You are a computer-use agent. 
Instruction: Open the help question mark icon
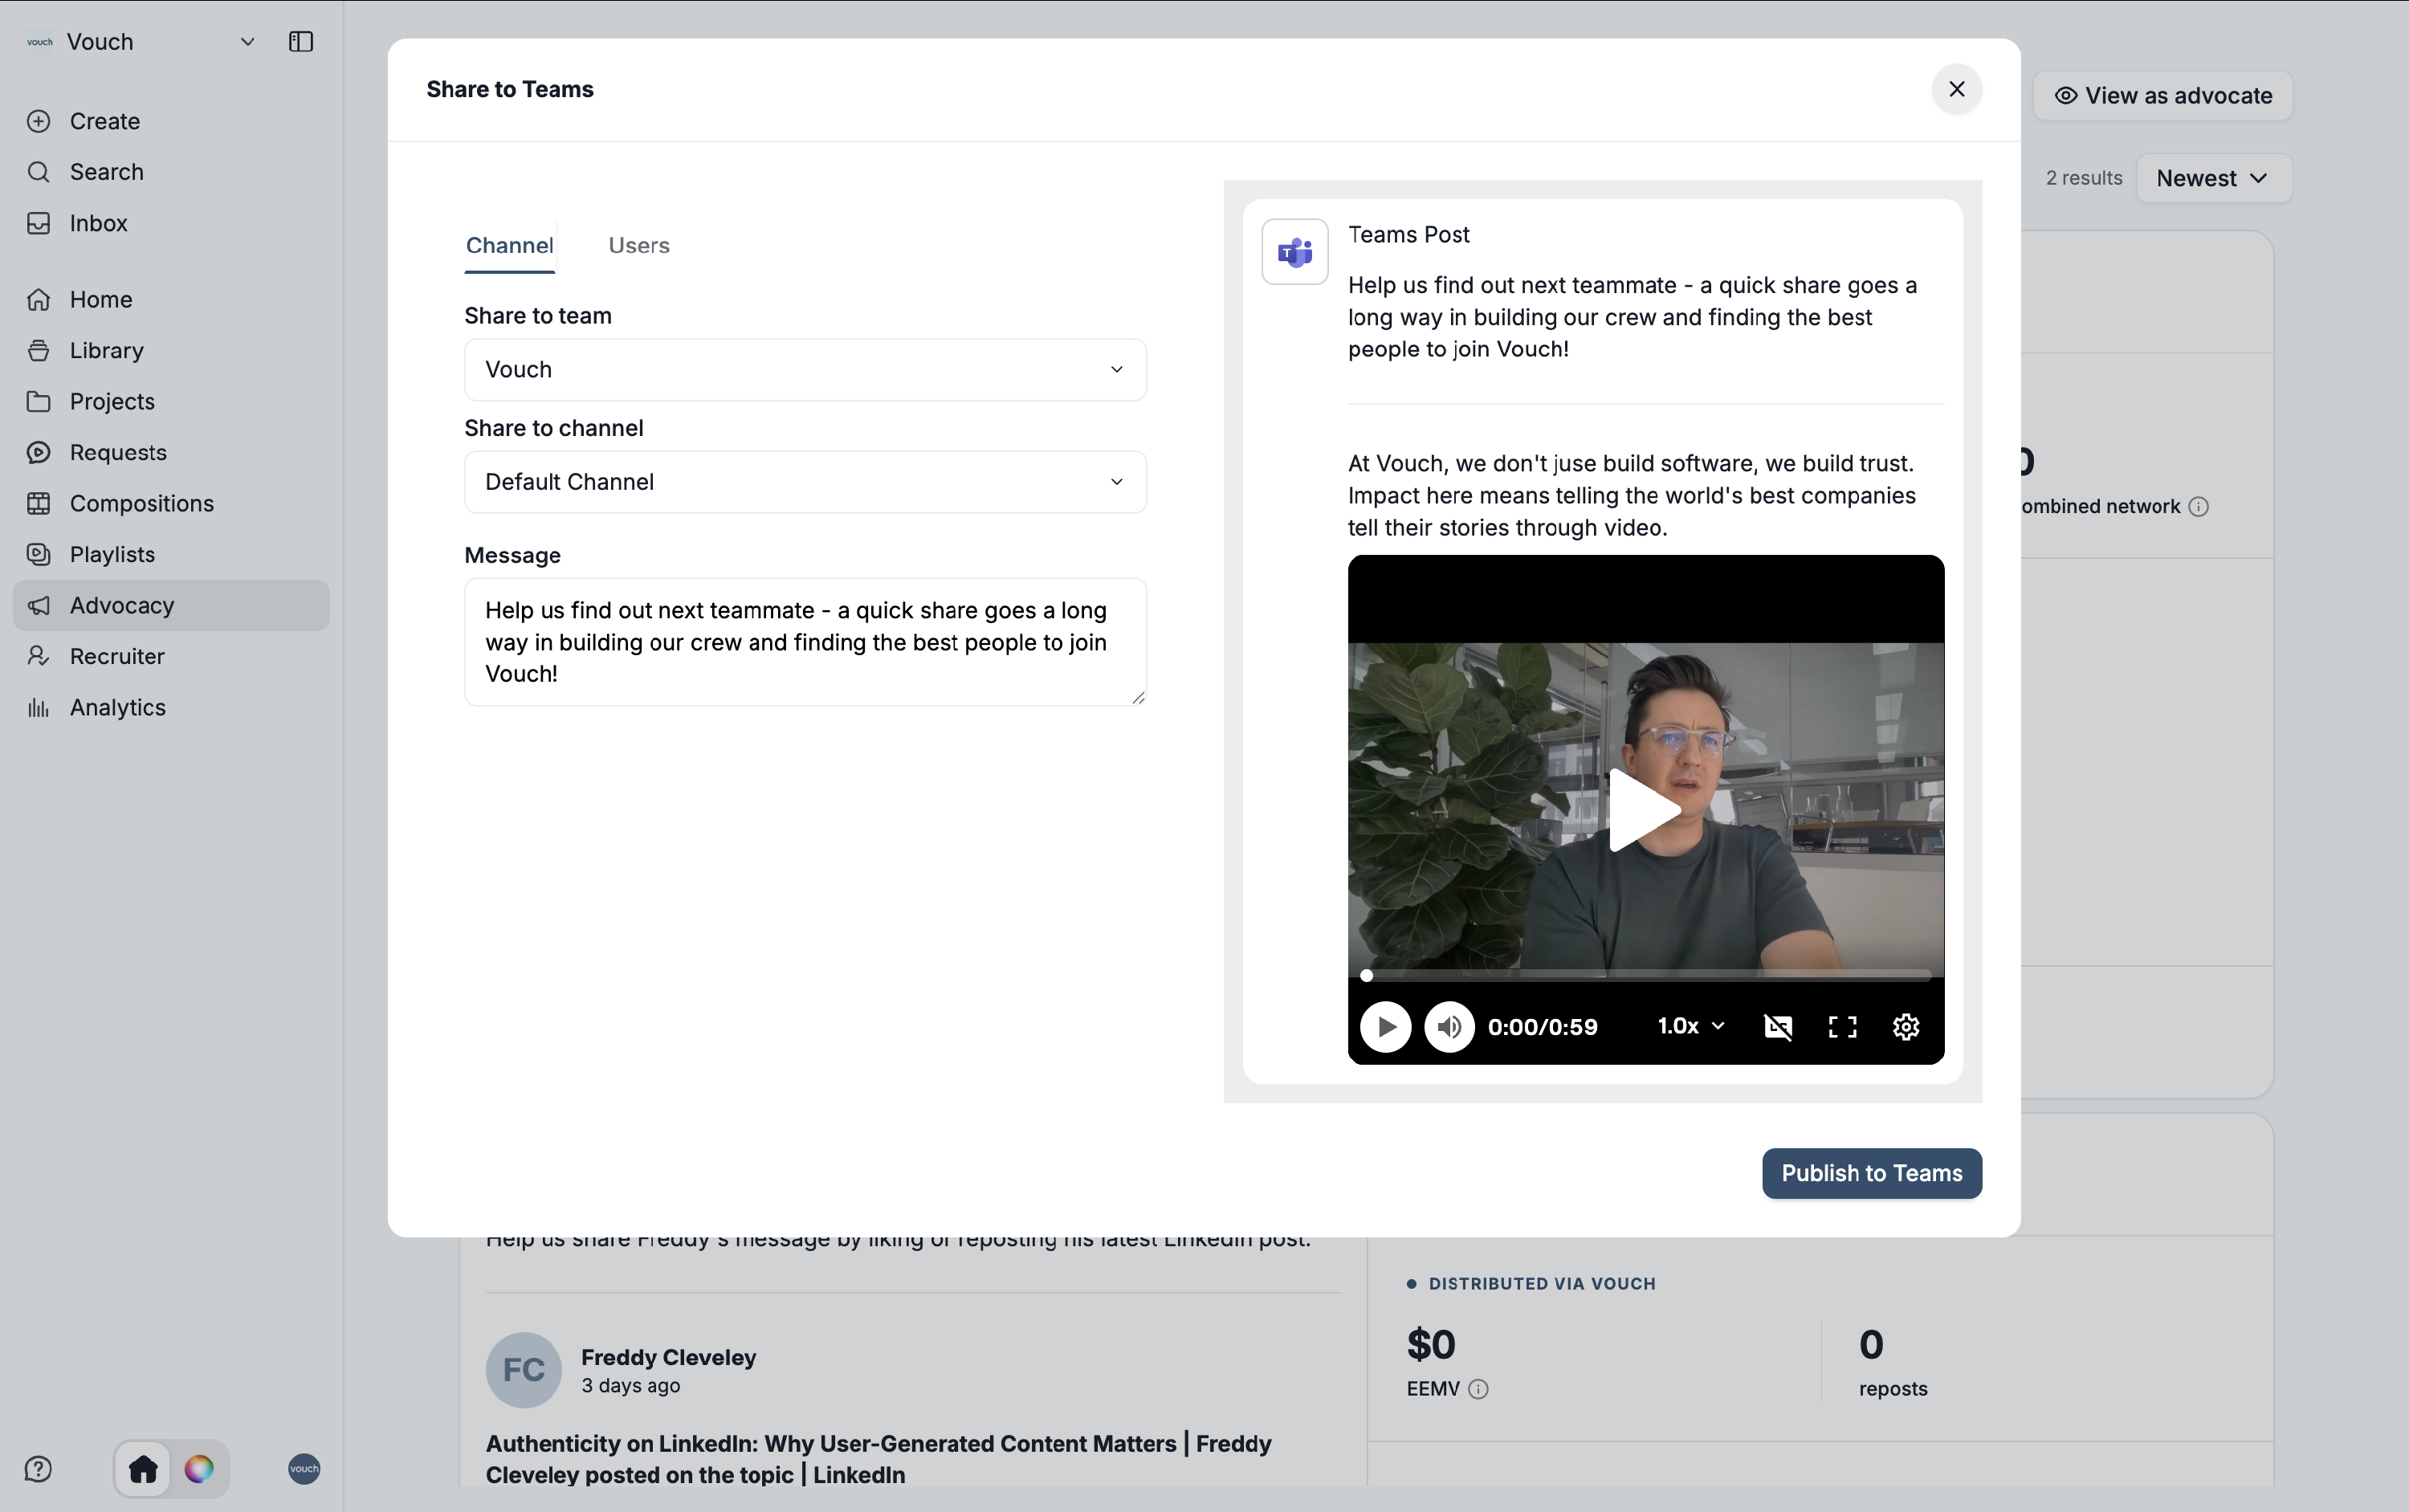[38, 1469]
